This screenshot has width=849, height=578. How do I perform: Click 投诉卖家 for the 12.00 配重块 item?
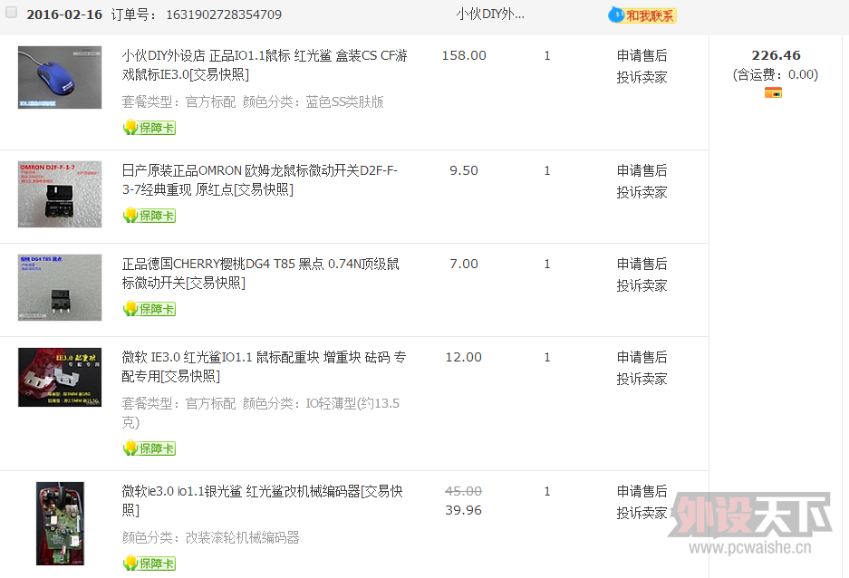point(642,379)
